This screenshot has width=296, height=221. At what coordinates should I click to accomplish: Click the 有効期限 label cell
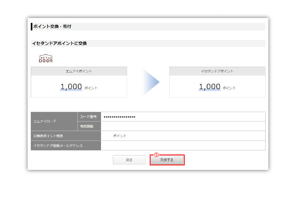click(89, 126)
